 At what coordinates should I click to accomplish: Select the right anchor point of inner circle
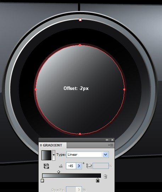point(124,89)
